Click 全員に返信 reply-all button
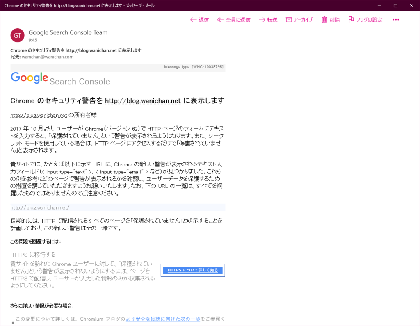This screenshot has height=326, width=420. (x=233, y=20)
